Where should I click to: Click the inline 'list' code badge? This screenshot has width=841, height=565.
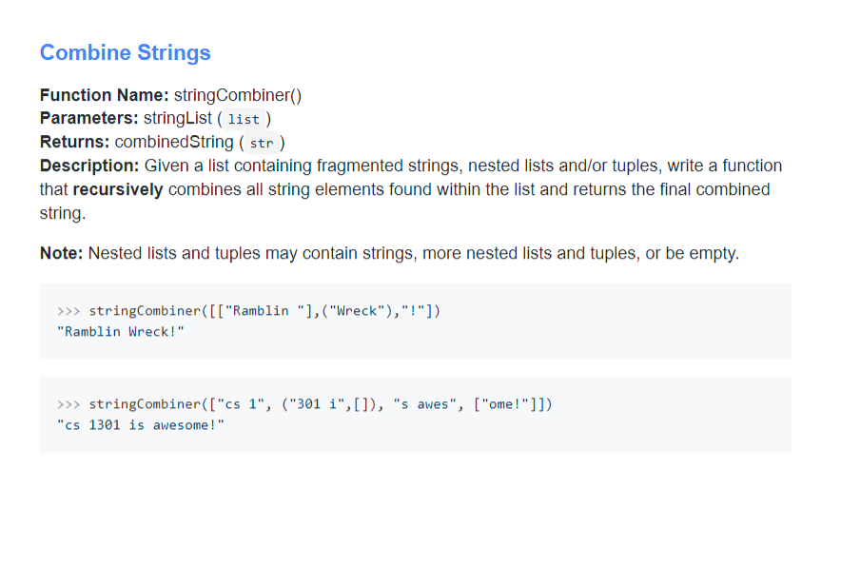tap(244, 120)
